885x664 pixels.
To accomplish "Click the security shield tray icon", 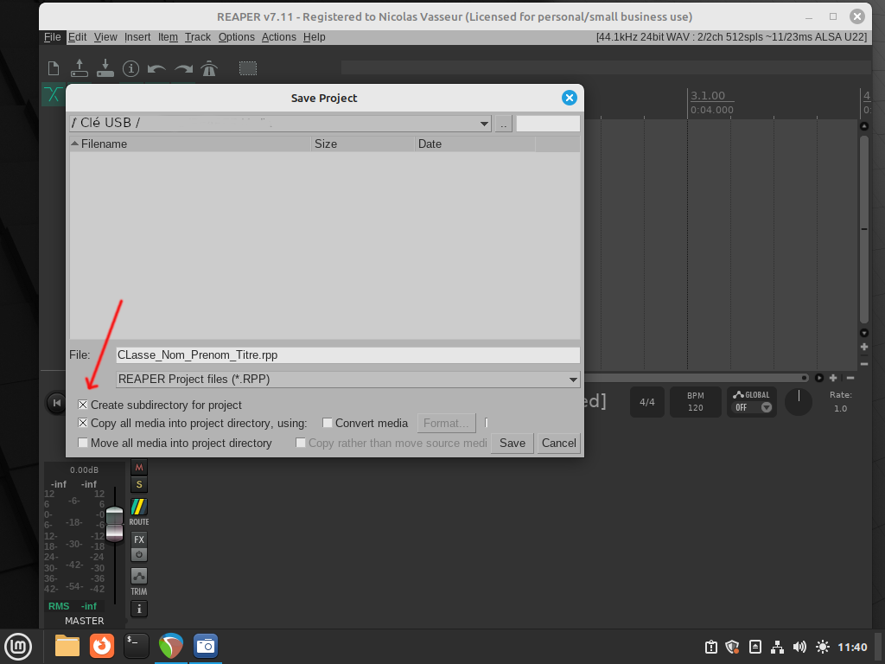I will coord(732,647).
